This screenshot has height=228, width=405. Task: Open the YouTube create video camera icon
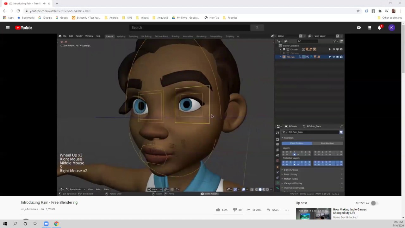(x=359, y=28)
